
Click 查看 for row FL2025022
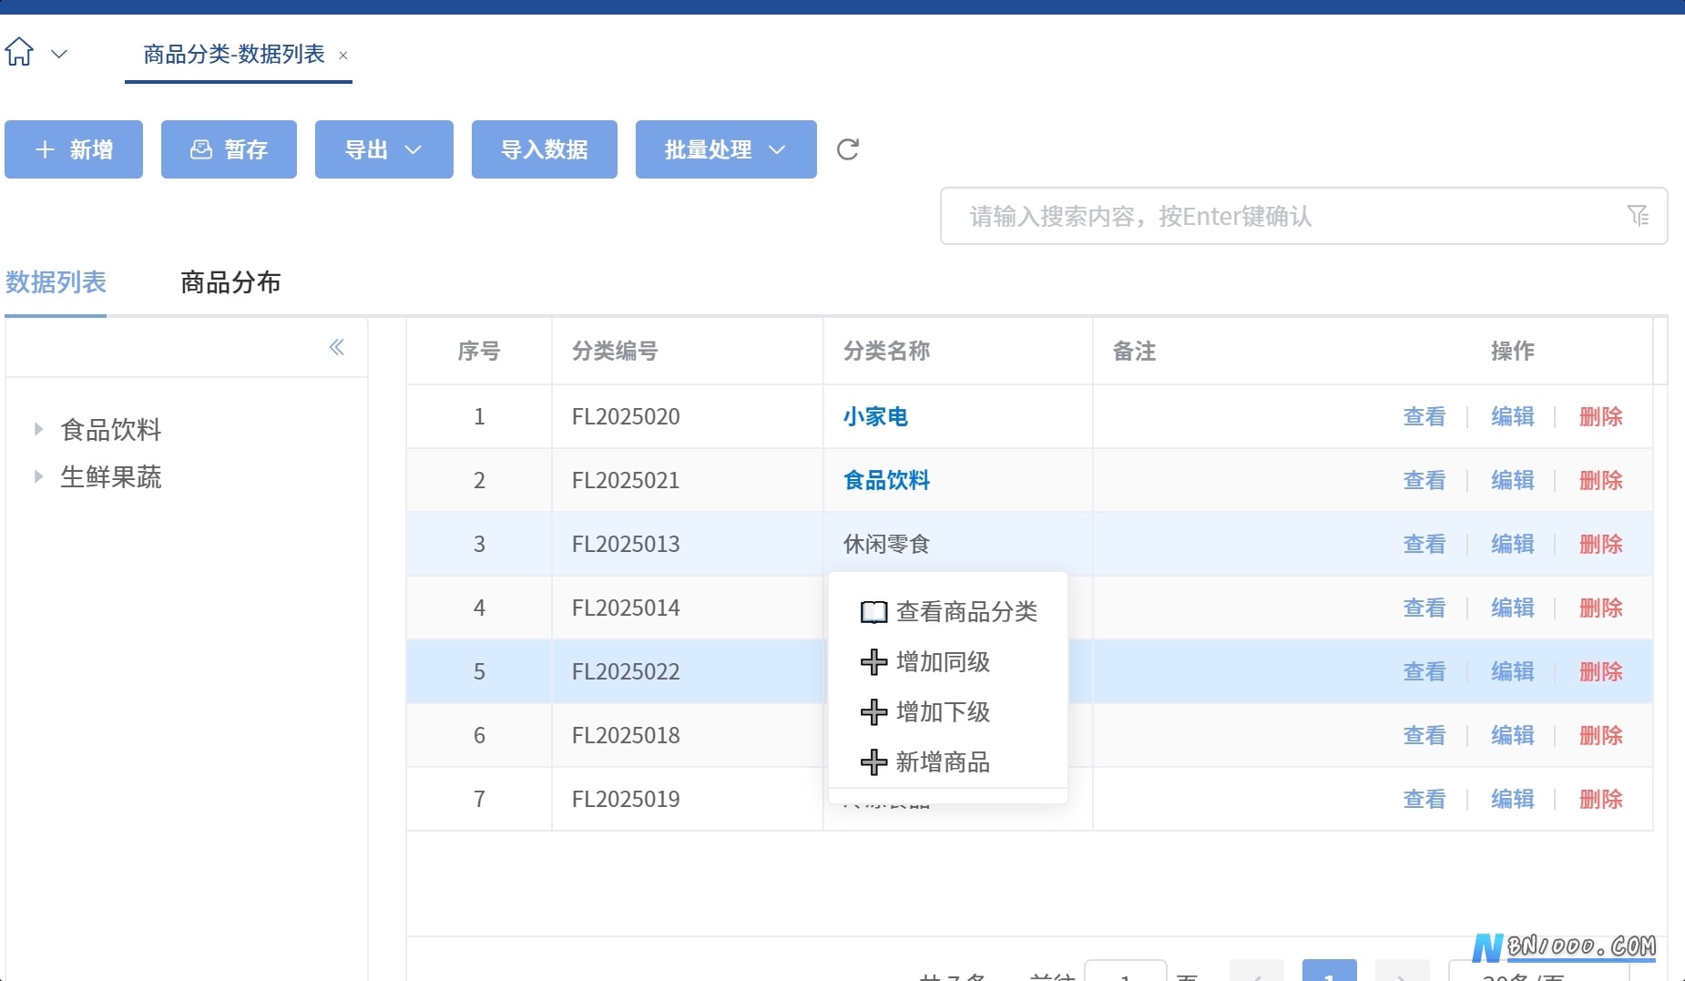[x=1425, y=671]
